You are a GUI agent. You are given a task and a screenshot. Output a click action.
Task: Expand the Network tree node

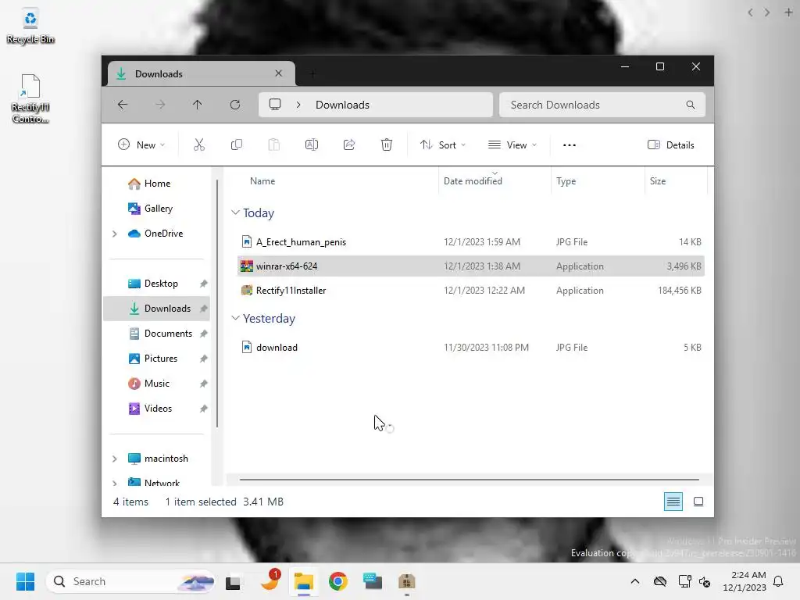click(114, 482)
